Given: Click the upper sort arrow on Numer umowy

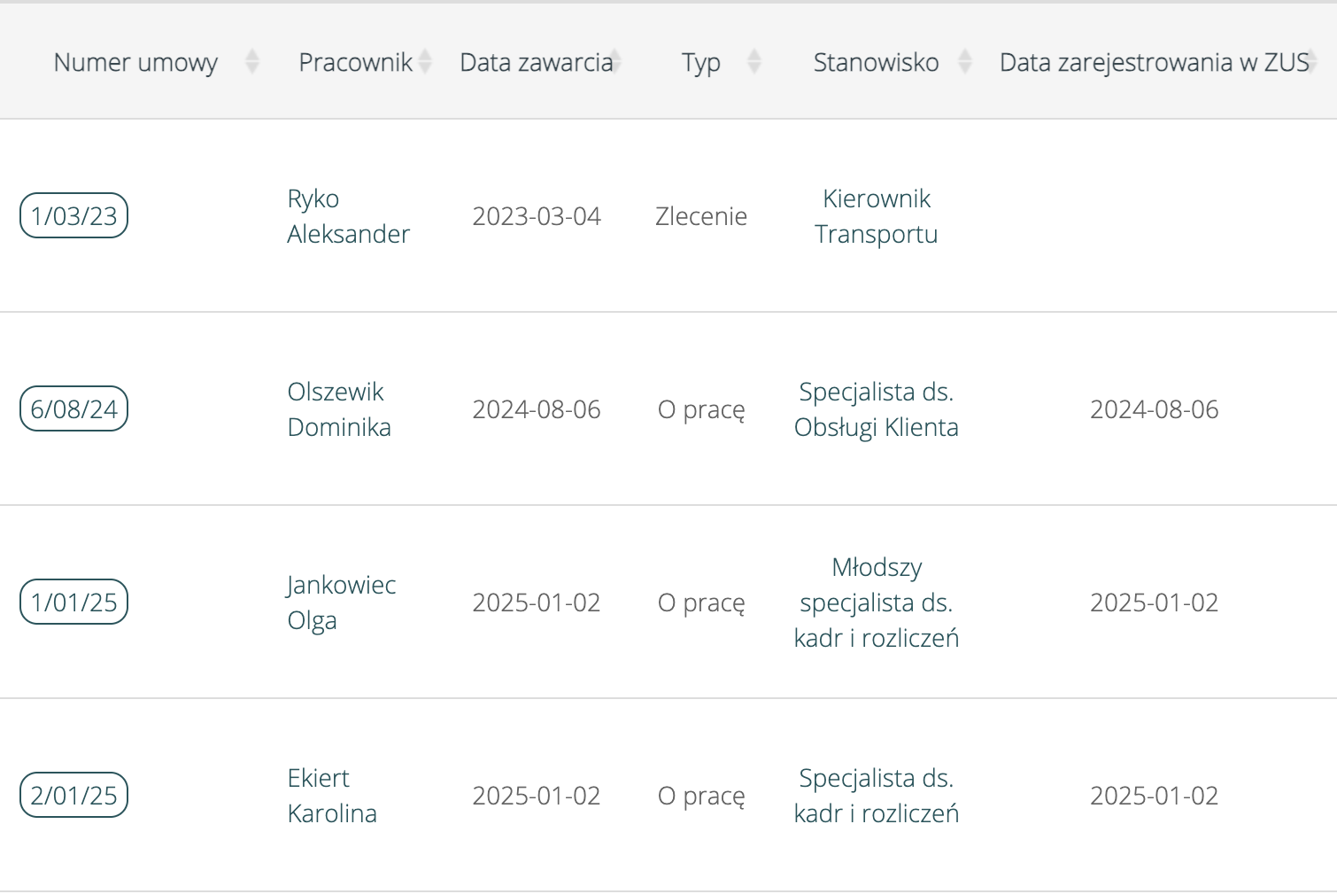Looking at the screenshot, I should [x=253, y=55].
